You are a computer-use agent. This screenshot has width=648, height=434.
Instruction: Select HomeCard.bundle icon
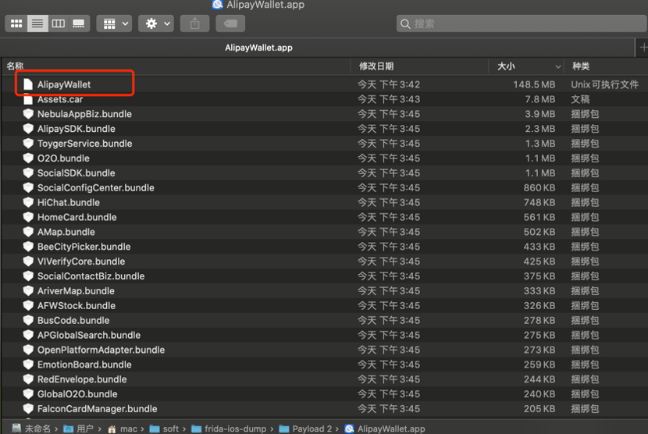pyautogui.click(x=28, y=217)
